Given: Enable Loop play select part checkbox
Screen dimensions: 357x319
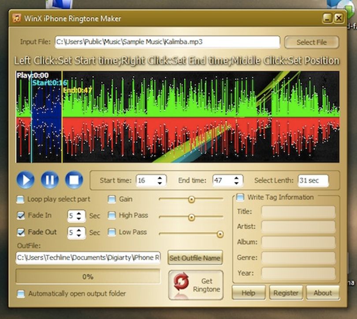Looking at the screenshot, I should pos(20,199).
